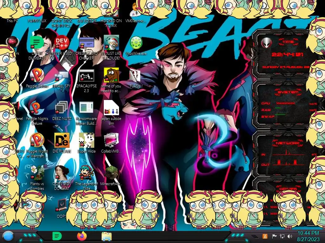This screenshot has width=325, height=243.
Task: Click the orange Java tray icon
Action: (x=265, y=236)
